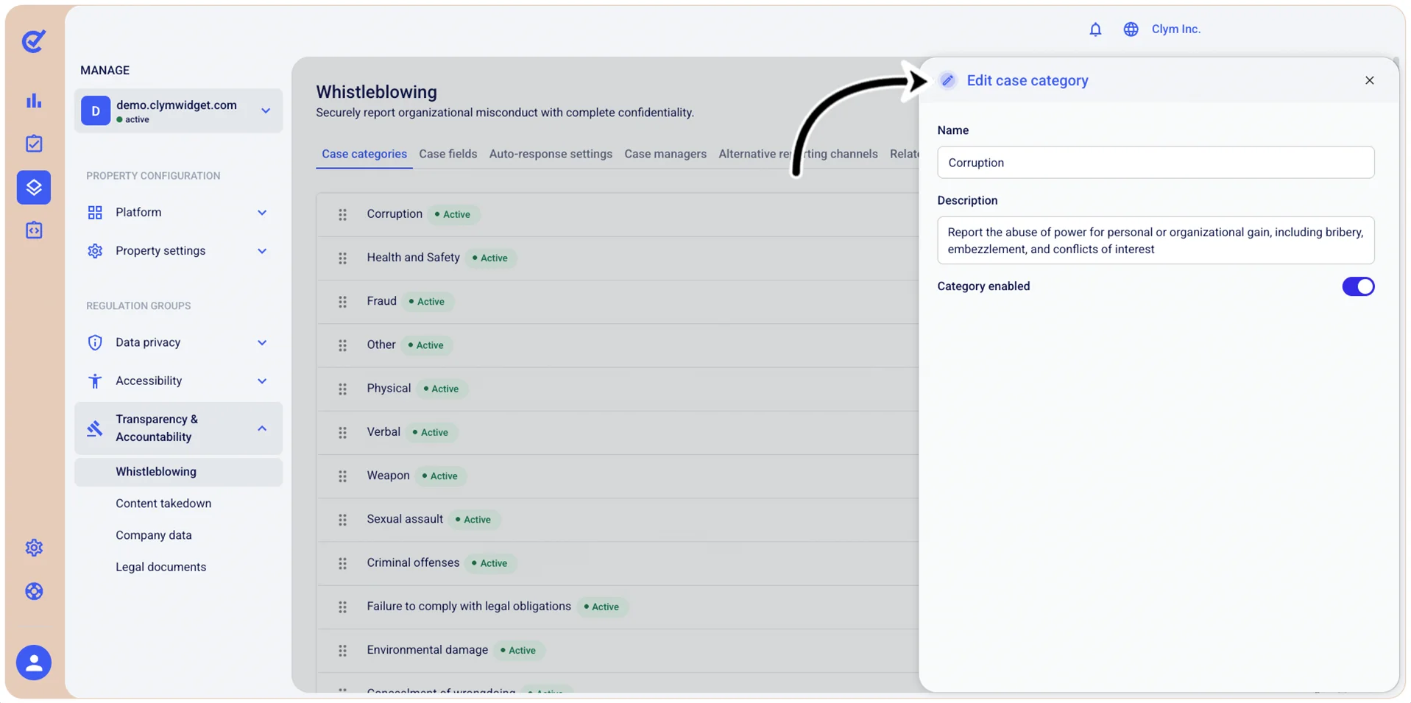Click the Health and Safety category
The width and height of the screenshot is (1411, 703).
coord(414,257)
